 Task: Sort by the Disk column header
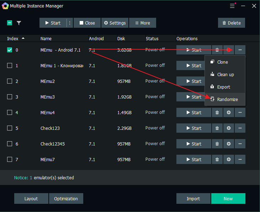tap(121, 39)
